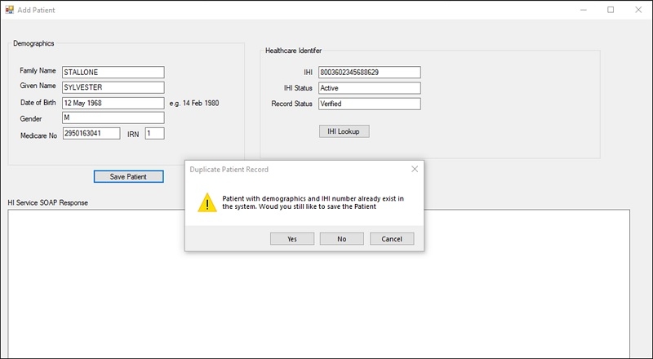Image resolution: width=653 pixels, height=359 pixels.
Task: Click the Add Patient window app icon
Action: coord(9,10)
